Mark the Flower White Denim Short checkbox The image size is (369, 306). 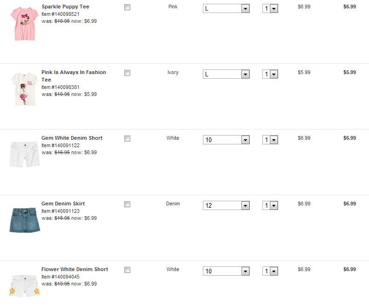127,270
